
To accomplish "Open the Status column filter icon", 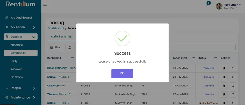I will (x=216, y=58).
